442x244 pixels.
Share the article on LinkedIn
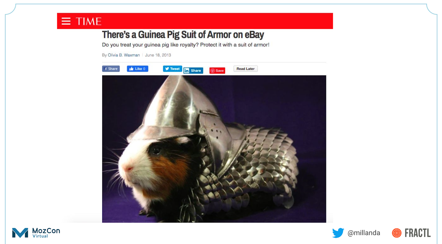(x=193, y=71)
